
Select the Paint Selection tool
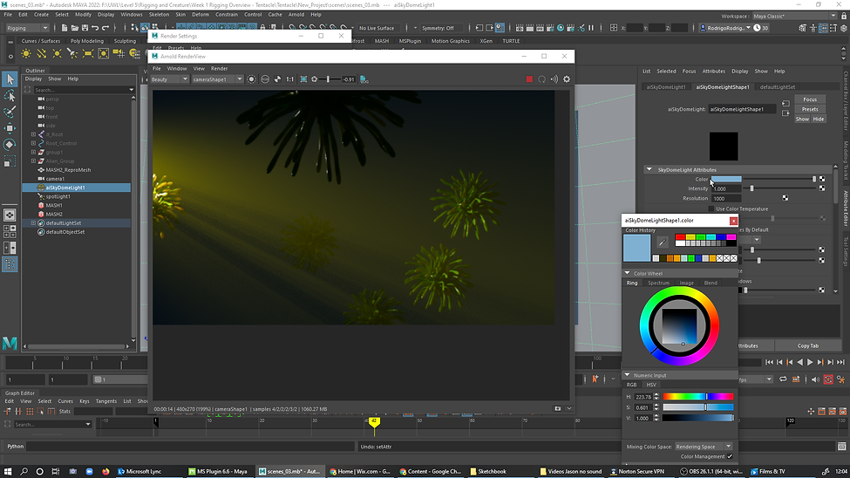pos(10,112)
